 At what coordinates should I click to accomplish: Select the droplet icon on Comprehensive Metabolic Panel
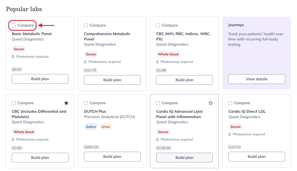point(86,62)
